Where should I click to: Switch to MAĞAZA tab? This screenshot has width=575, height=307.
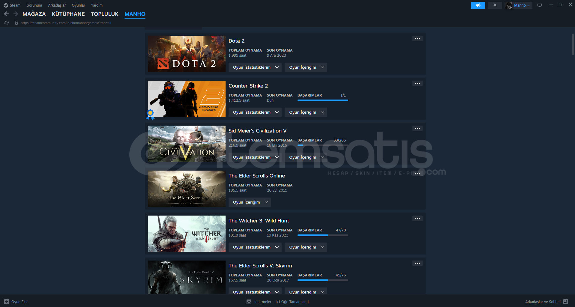coord(34,14)
